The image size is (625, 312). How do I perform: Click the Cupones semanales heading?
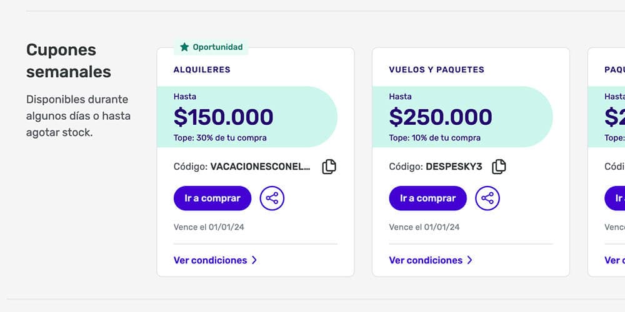[x=69, y=61]
